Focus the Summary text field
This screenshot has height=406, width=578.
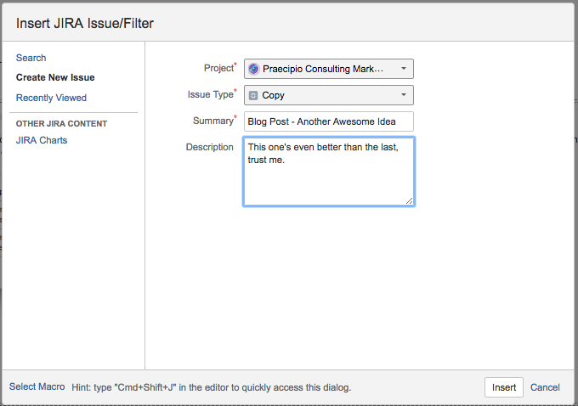(x=328, y=121)
